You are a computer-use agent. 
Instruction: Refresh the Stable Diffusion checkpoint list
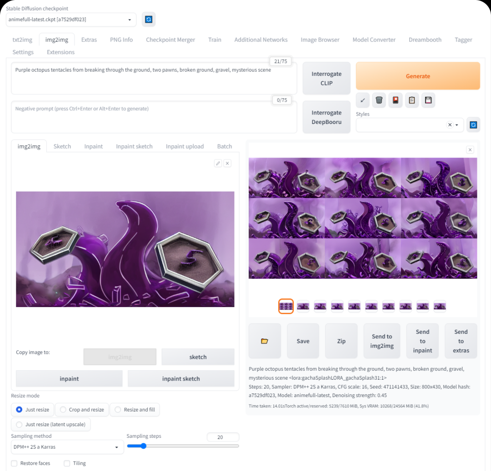(149, 20)
